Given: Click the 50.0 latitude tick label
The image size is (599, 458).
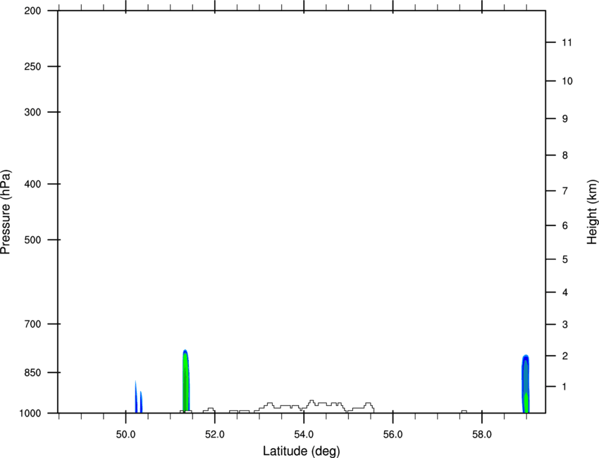Looking at the screenshot, I should (125, 435).
